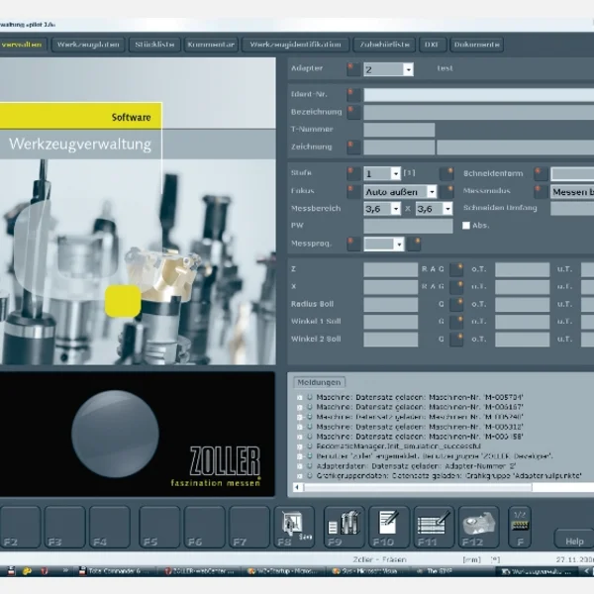Click the icon button next to Zeichnung
Viewport: 594px width, 594px height.
(352, 147)
